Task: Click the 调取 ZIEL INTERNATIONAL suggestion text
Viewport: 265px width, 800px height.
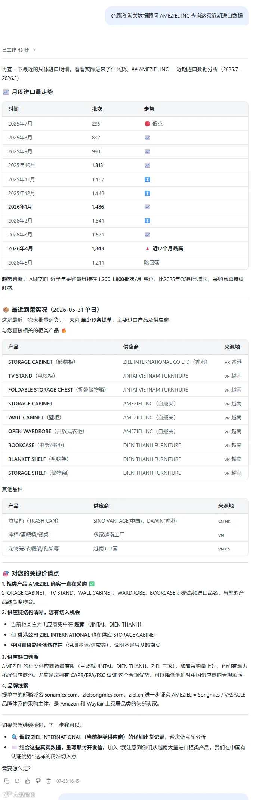Action: tap(113, 737)
